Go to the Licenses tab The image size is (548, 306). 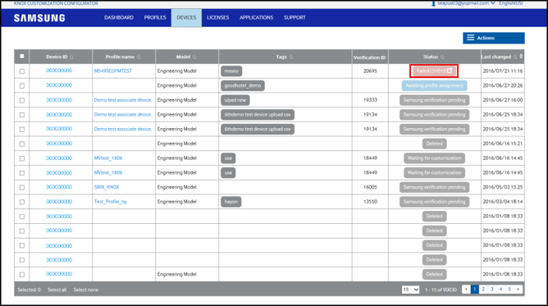coord(217,17)
